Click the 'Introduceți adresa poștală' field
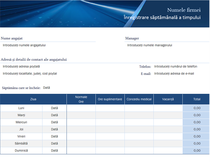The image size is (210, 162). (x=21, y=67)
